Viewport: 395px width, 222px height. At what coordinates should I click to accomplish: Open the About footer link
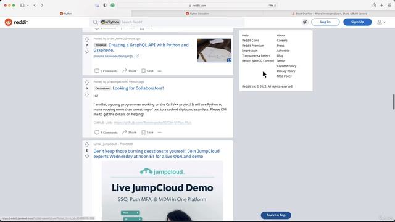point(281,36)
